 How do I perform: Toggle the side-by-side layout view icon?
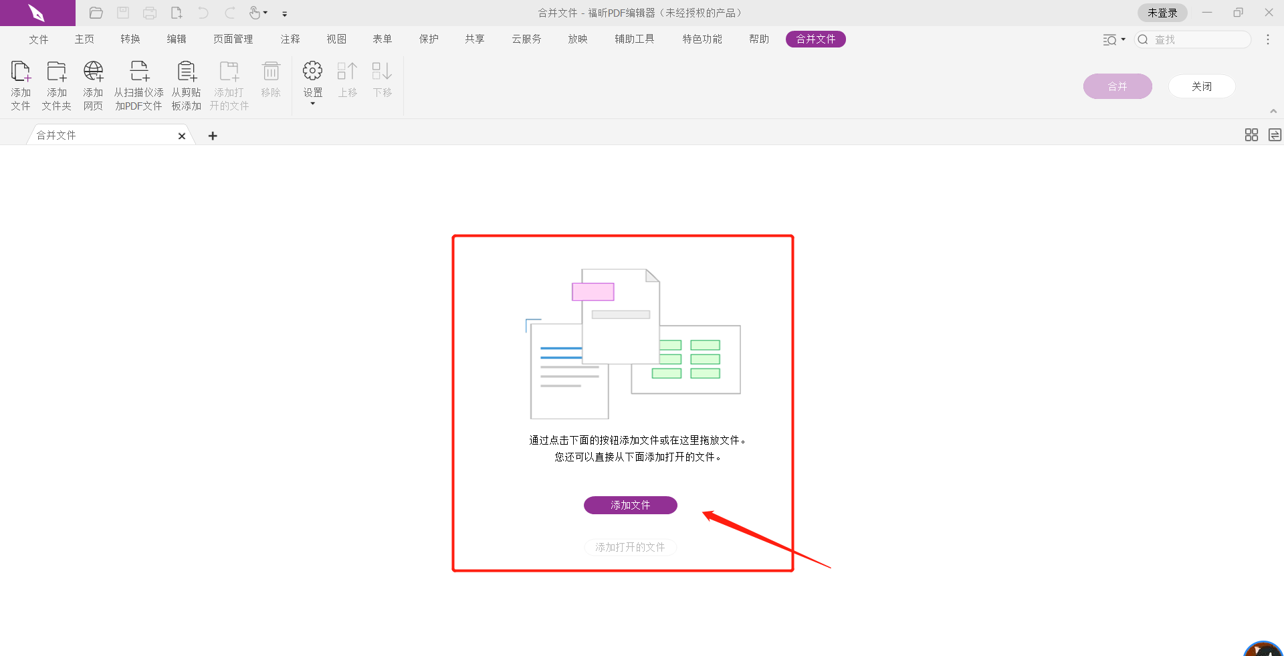(1274, 134)
